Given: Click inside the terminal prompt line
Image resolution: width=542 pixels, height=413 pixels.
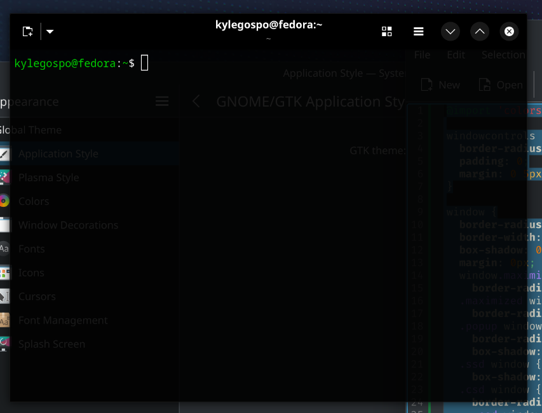Looking at the screenshot, I should pyautogui.click(x=144, y=63).
